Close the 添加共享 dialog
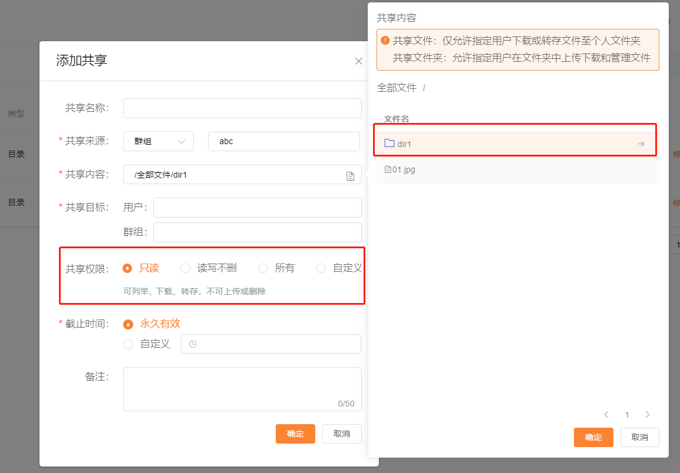680x473 pixels. point(359,61)
